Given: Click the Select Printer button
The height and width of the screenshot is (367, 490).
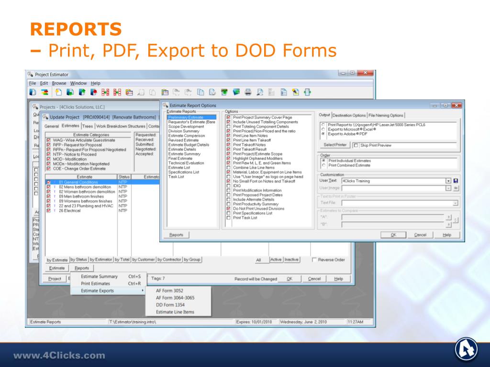Looking at the screenshot, I should 335,145.
